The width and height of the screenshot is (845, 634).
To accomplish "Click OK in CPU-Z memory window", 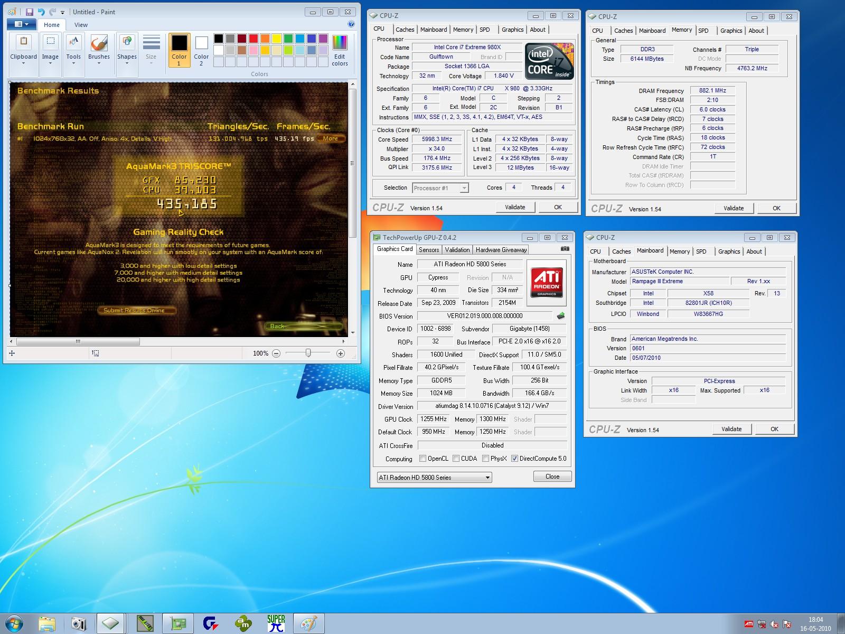I will tap(776, 208).
